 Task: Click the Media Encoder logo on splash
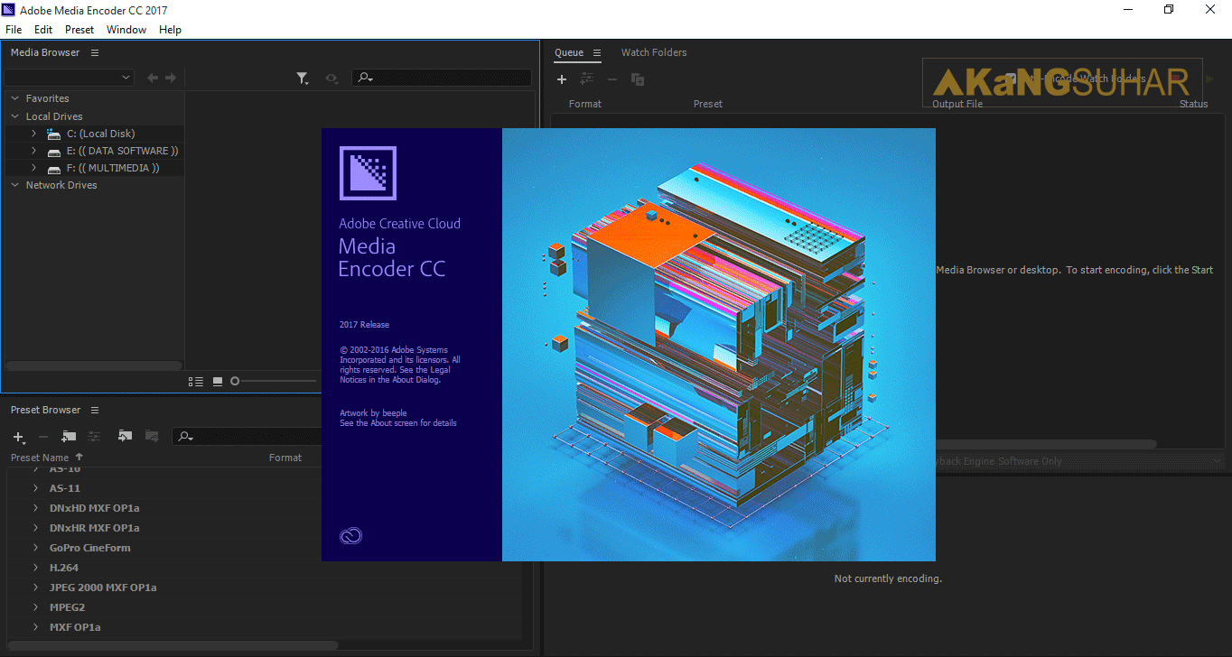click(368, 172)
